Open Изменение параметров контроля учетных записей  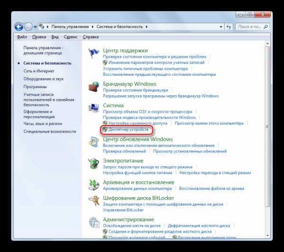[157, 63]
